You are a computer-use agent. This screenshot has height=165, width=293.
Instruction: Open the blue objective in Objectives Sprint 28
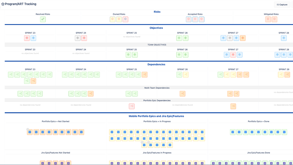point(284,38)
